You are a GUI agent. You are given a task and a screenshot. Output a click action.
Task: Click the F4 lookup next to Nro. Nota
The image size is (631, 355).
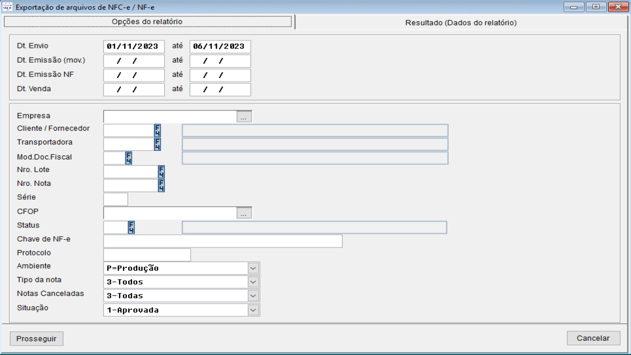coord(161,185)
